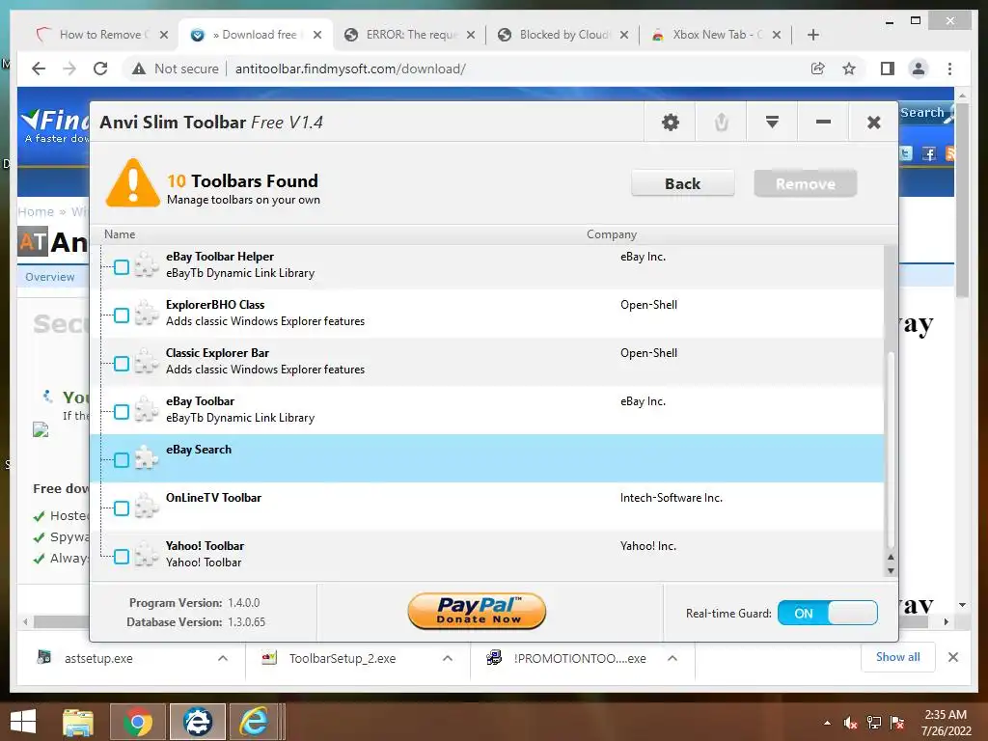The height and width of the screenshot is (741, 988).
Task: Click the Facebook icon on the webpage
Action: pyautogui.click(x=928, y=153)
